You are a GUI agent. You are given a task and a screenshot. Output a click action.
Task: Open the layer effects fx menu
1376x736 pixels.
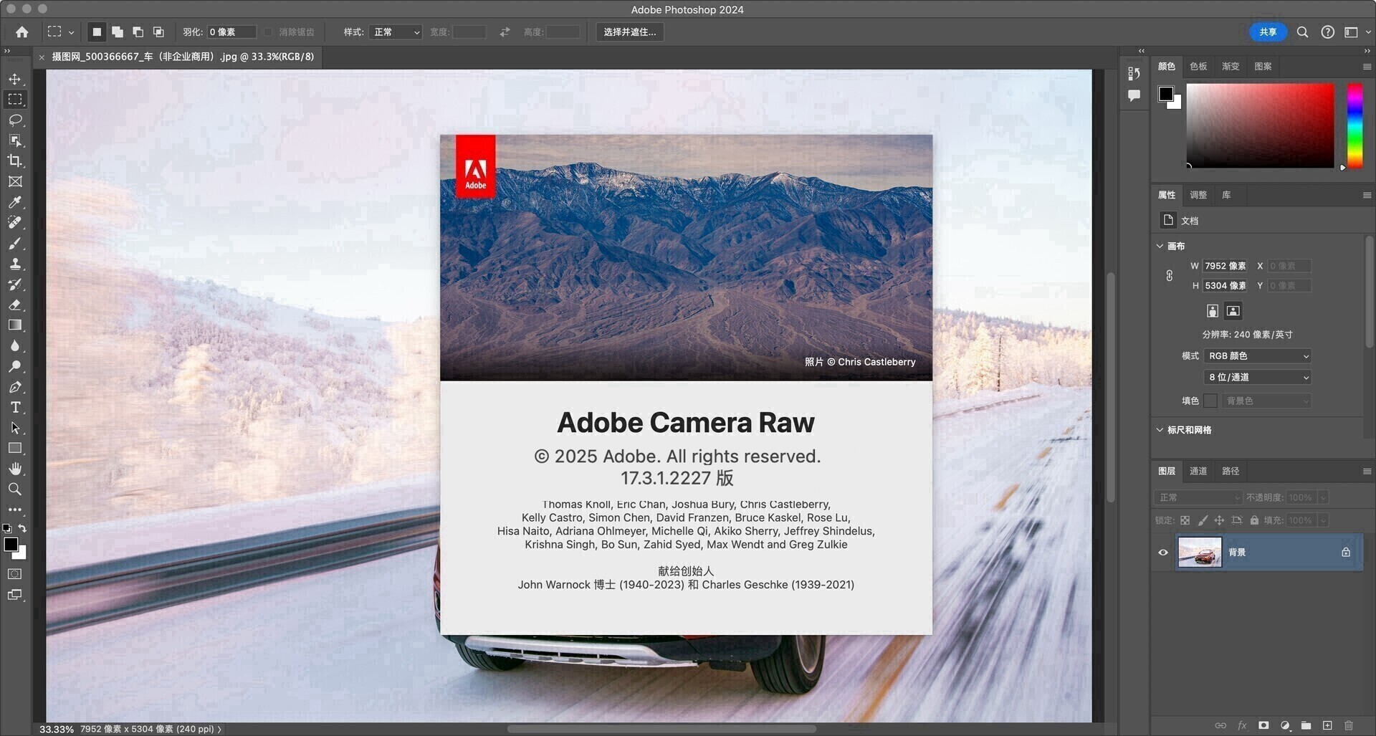tap(1242, 725)
